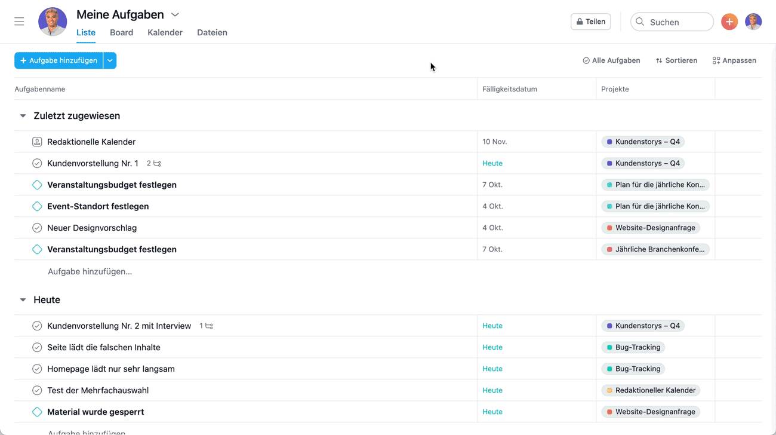Complete the milestone Material wurde gesperrt
Screen dimensions: 776x435
(37, 412)
